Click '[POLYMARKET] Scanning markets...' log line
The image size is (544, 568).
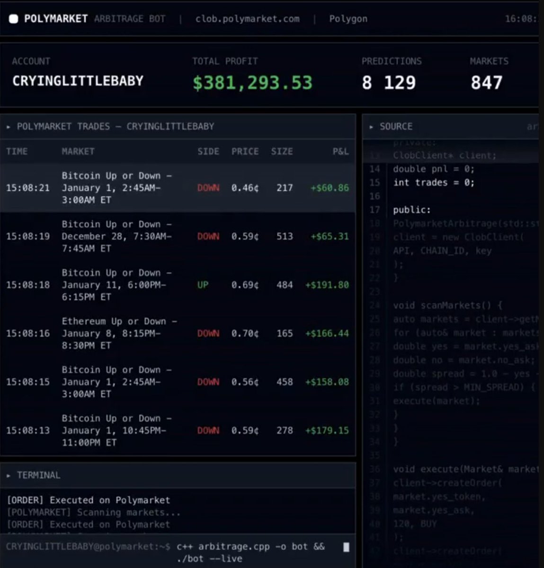point(93,513)
